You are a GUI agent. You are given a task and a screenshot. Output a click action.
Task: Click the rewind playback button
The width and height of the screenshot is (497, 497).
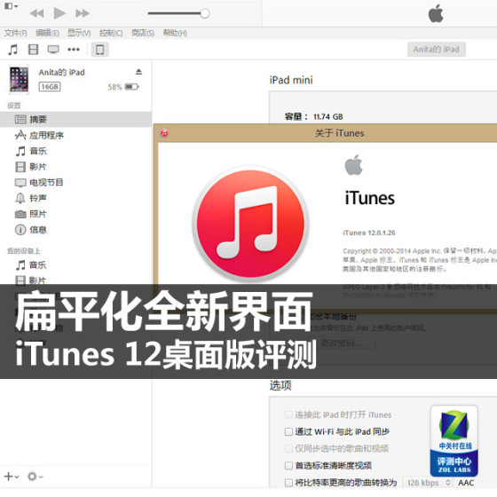point(36,13)
